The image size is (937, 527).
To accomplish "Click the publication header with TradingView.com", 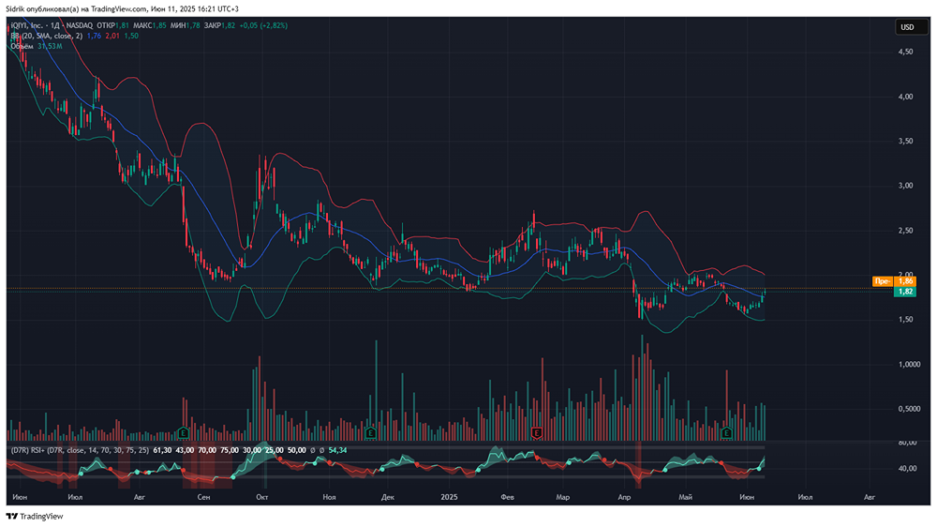I will pyautogui.click(x=122, y=9).
